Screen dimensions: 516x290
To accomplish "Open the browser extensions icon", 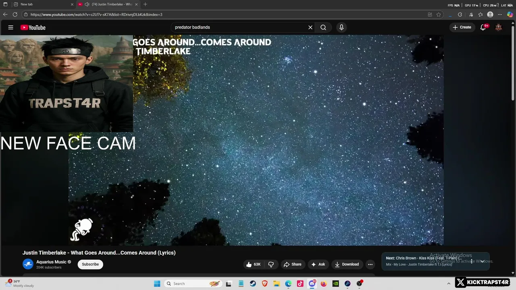I will [x=460, y=14].
